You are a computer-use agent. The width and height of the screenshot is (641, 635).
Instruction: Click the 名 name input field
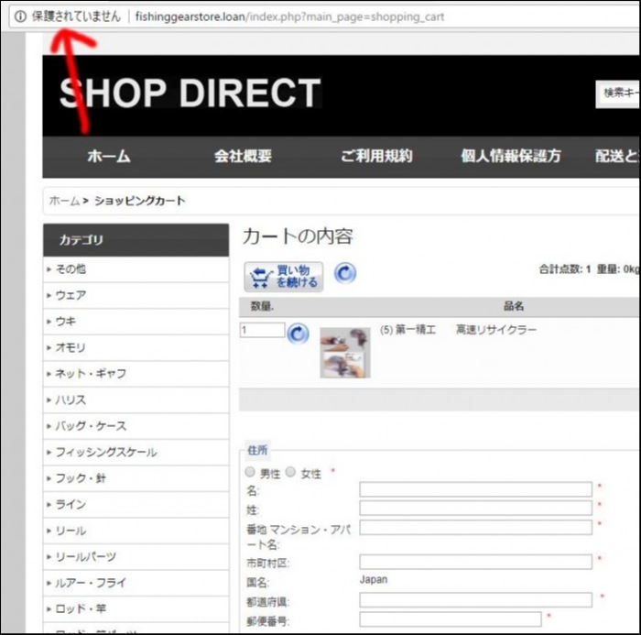pyautogui.click(x=475, y=489)
